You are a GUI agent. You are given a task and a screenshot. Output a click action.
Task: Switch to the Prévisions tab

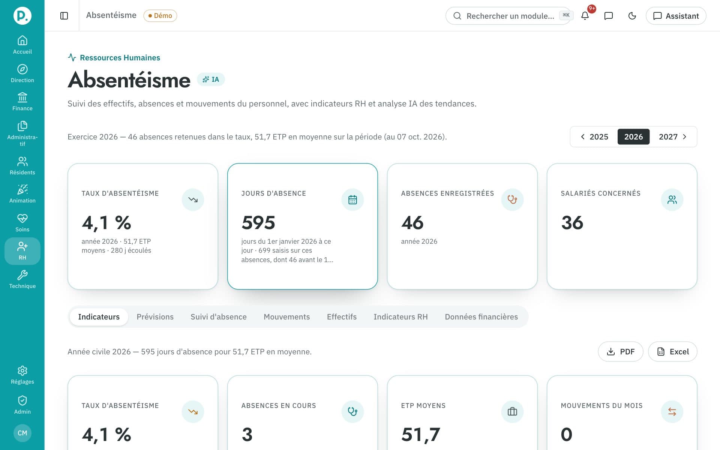click(155, 317)
